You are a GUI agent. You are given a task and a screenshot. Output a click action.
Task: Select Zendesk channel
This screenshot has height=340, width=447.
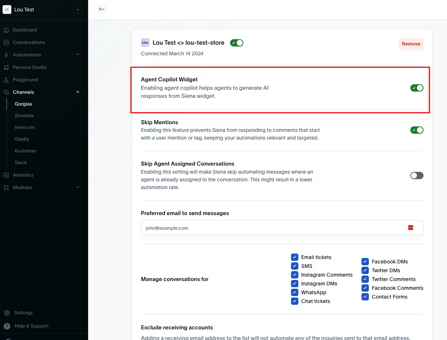click(x=24, y=116)
